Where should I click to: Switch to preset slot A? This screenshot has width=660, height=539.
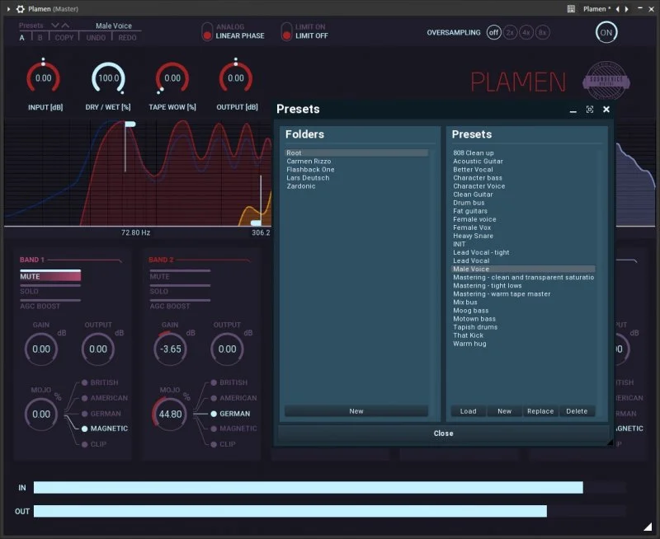[22, 38]
